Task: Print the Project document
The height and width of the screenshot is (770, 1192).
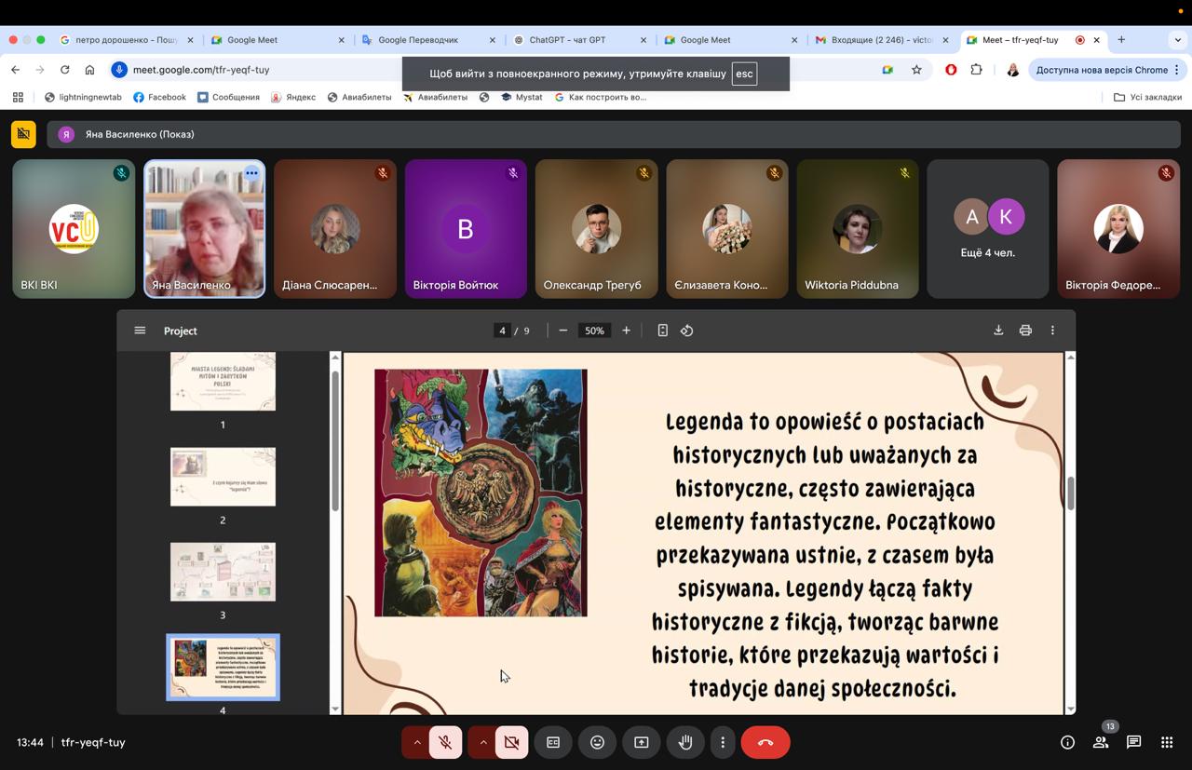Action: [x=1025, y=331]
